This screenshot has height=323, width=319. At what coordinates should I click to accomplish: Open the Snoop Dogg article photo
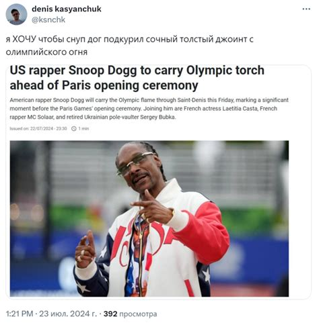(x=149, y=219)
